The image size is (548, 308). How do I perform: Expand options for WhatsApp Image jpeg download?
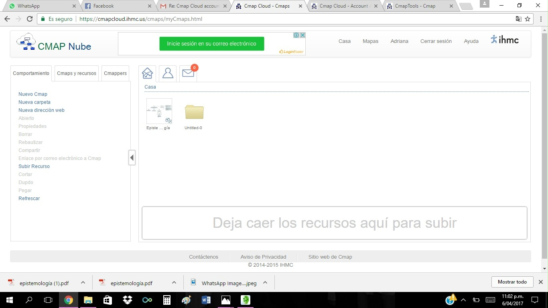pos(265,282)
